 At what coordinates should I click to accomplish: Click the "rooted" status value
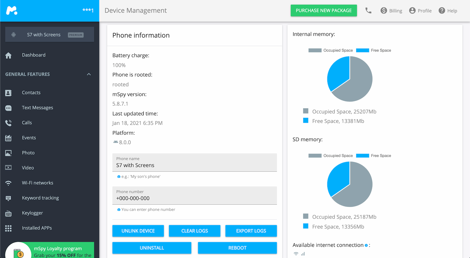pos(121,84)
